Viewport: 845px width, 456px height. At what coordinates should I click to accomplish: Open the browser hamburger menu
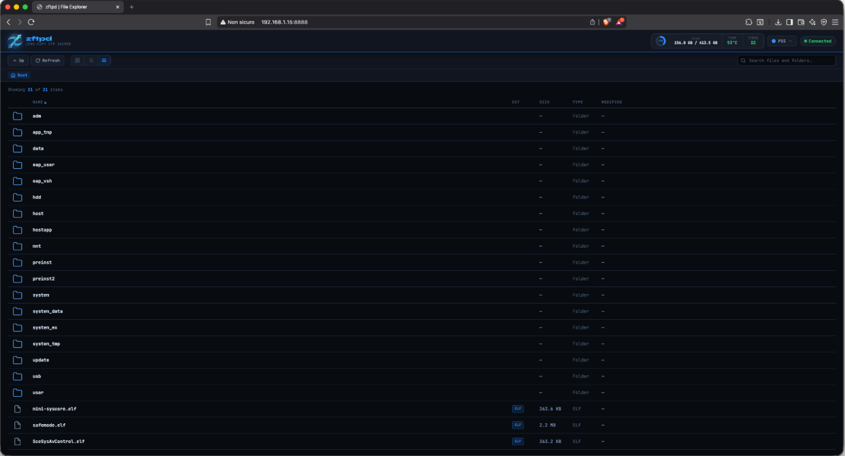835,22
